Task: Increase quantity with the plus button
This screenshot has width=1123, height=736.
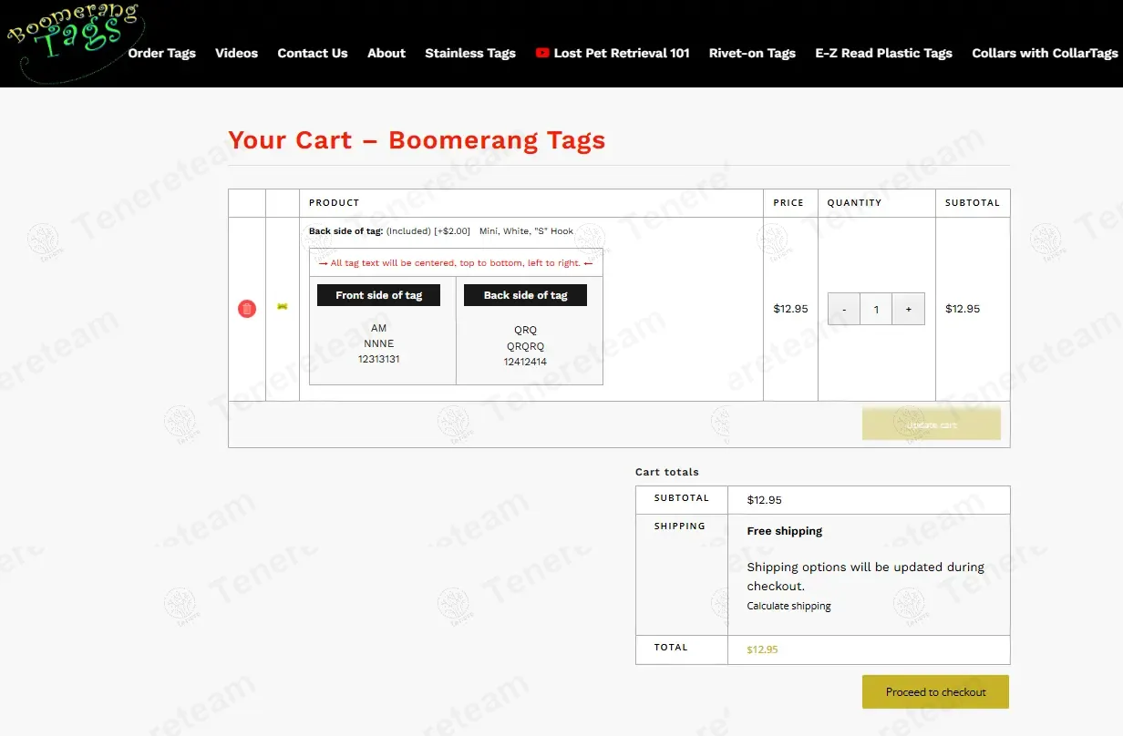Action: (x=909, y=309)
